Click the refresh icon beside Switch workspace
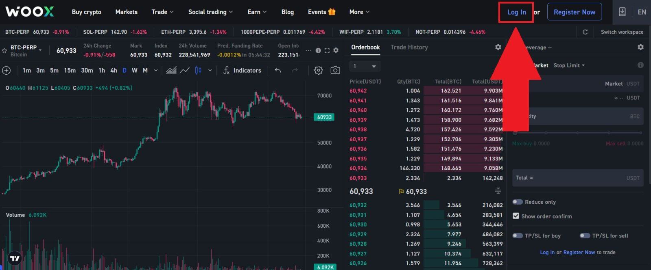The width and height of the screenshot is (651, 270). pos(585,32)
